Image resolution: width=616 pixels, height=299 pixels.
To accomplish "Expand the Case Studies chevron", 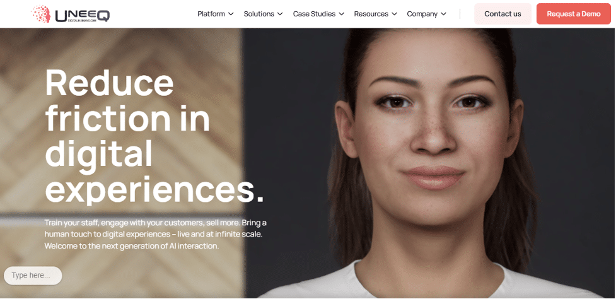I will click(341, 14).
